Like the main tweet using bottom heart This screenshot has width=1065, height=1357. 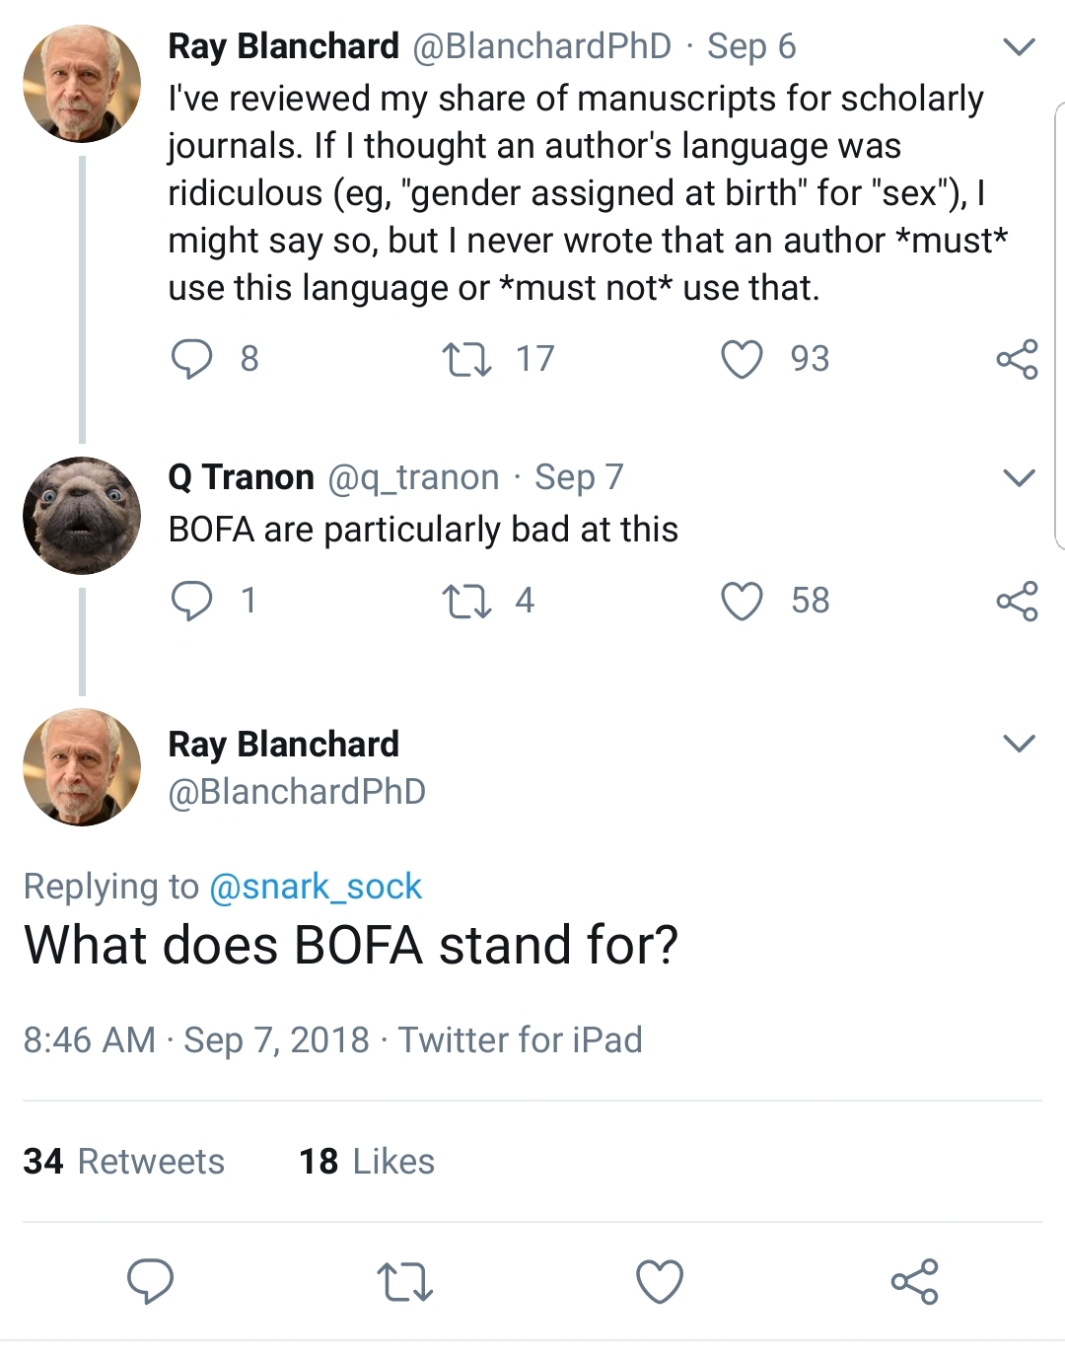[659, 1281]
